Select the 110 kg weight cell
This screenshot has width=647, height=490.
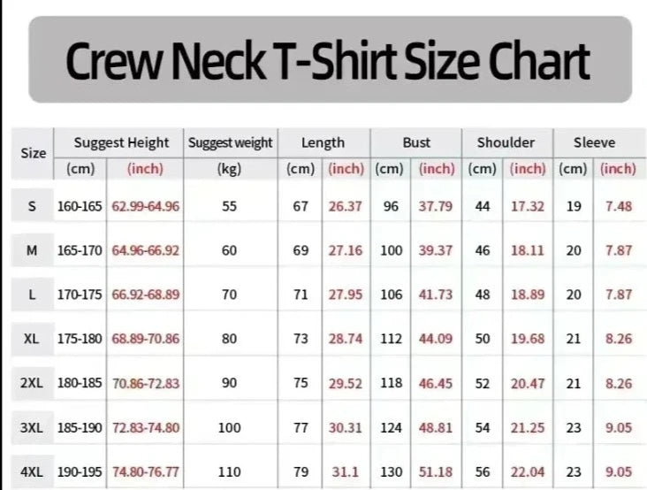[230, 472]
